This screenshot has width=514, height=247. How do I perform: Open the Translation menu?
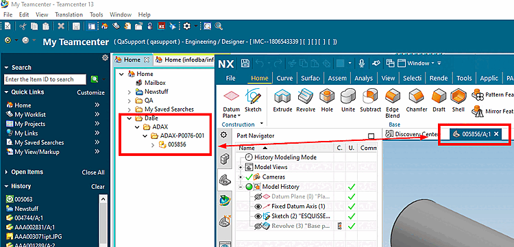pos(69,15)
